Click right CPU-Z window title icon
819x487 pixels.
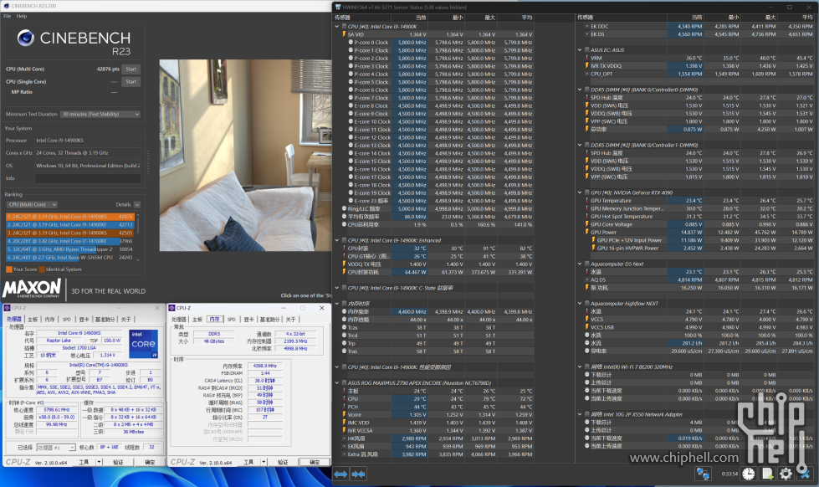pyautogui.click(x=171, y=308)
